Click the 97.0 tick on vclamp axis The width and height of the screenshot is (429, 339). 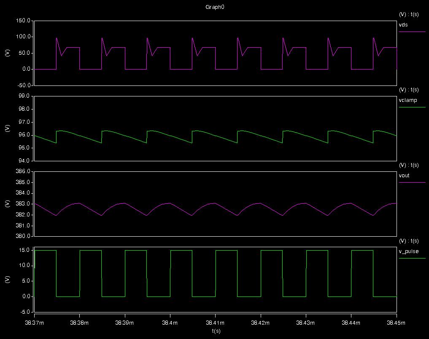(x=24, y=122)
